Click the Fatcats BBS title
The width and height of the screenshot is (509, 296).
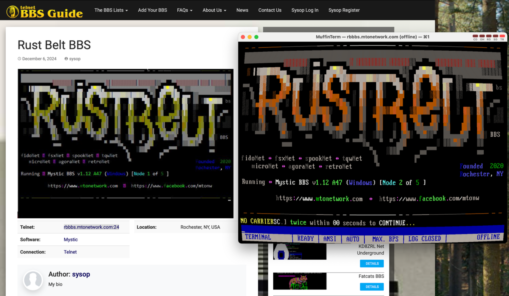(x=371, y=276)
